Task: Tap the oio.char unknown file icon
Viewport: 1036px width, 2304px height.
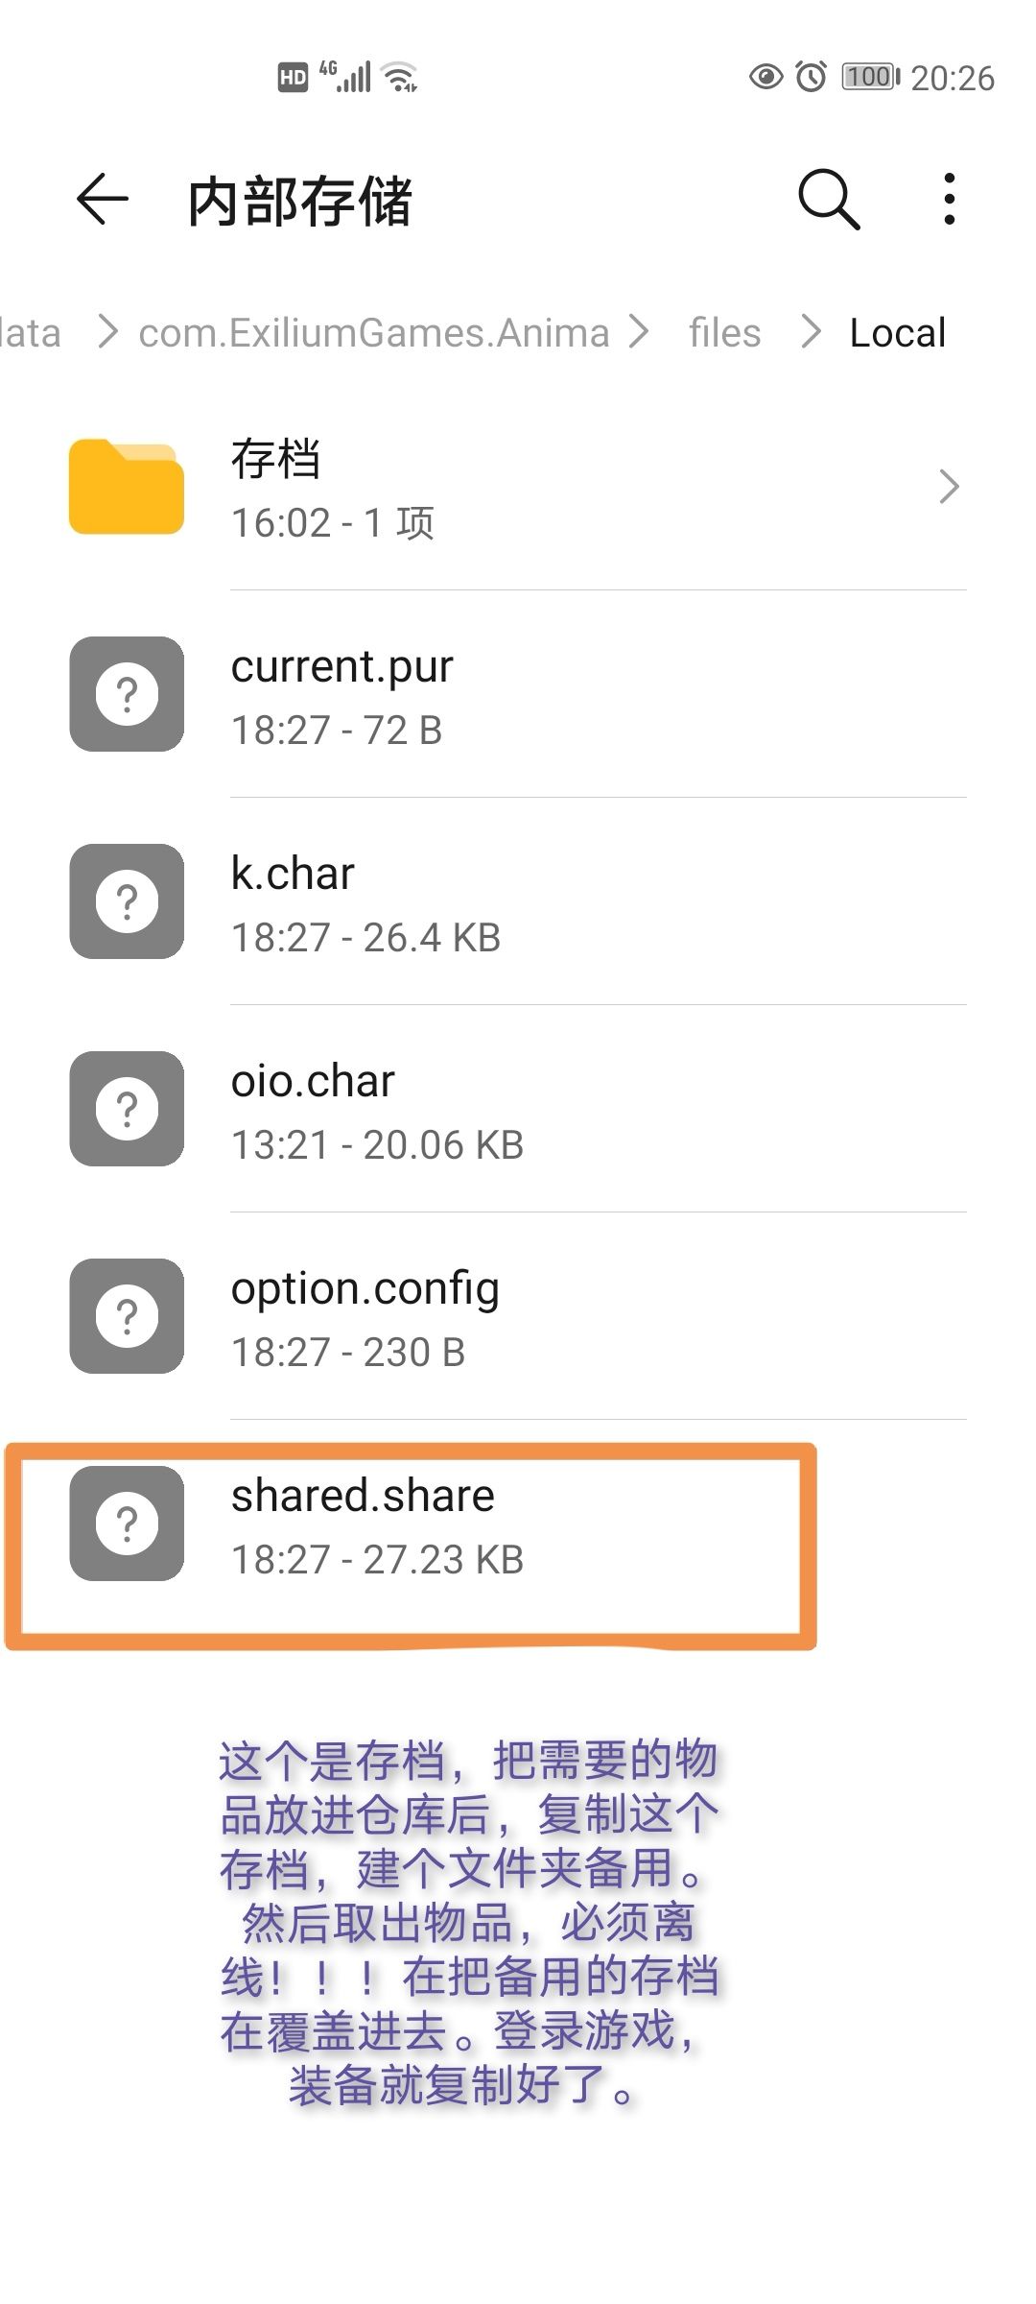Action: (127, 1109)
